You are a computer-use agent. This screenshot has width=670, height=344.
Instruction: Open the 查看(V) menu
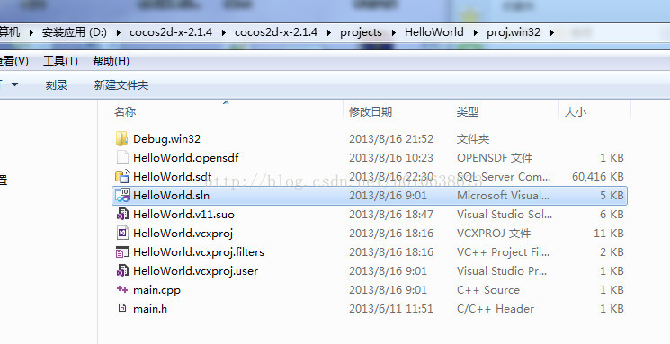[x=13, y=61]
